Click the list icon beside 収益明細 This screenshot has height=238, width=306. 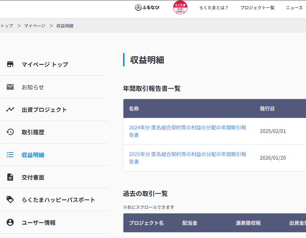point(10,155)
